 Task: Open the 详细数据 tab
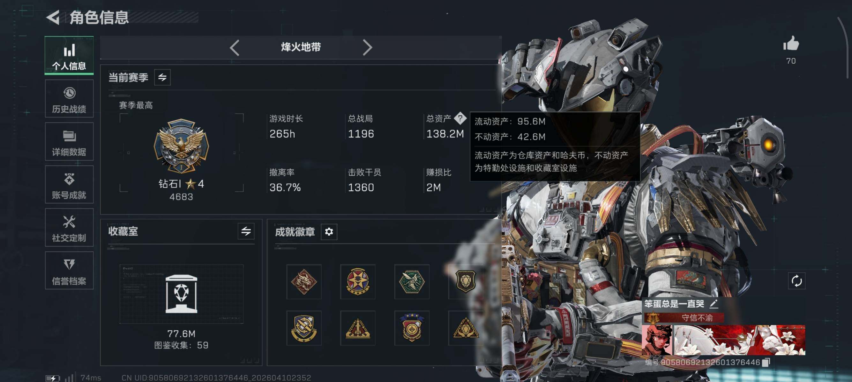click(69, 142)
